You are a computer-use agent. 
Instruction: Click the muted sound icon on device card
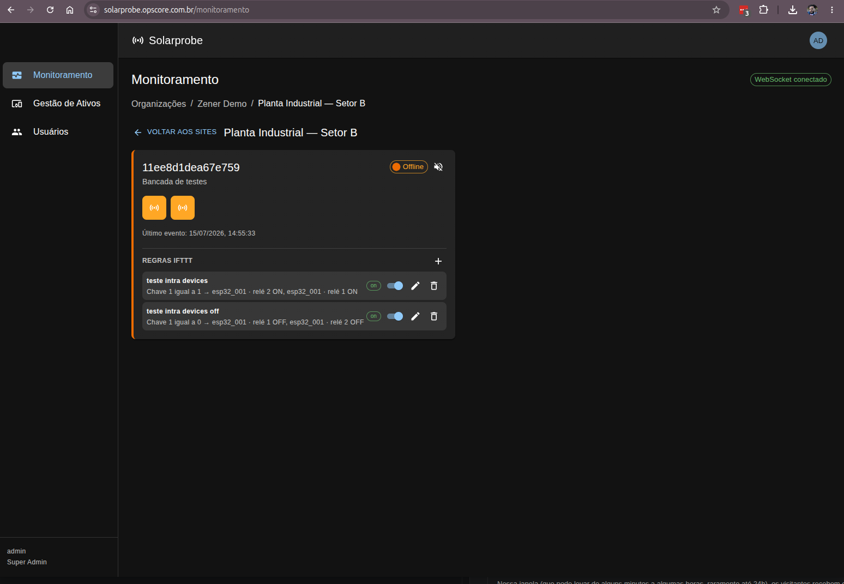438,167
